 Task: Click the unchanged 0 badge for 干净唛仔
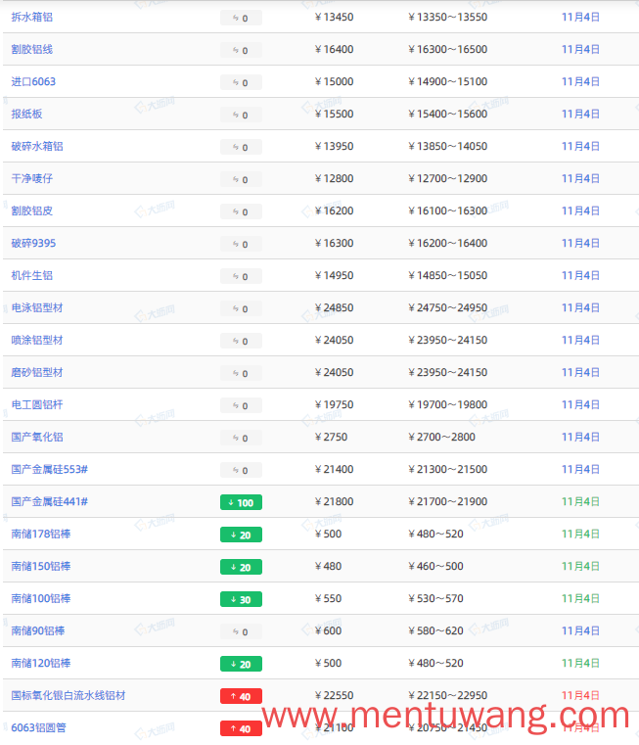pyautogui.click(x=241, y=179)
